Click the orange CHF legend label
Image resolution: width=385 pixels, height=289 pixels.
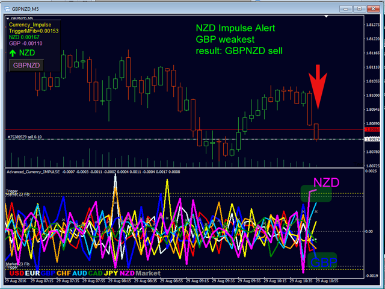64,273
